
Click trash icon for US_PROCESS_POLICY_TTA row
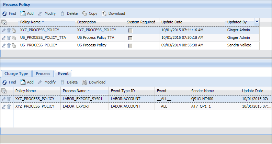pyautogui.click(x=9, y=38)
